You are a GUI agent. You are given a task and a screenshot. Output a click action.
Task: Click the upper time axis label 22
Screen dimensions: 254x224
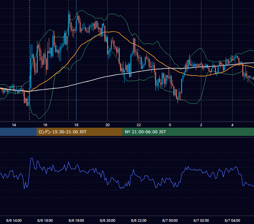[x=139, y=125]
